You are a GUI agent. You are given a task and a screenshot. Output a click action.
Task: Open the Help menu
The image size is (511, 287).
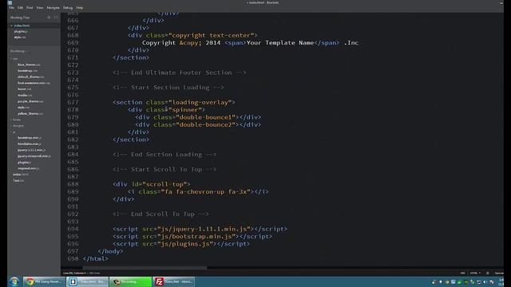point(80,7)
